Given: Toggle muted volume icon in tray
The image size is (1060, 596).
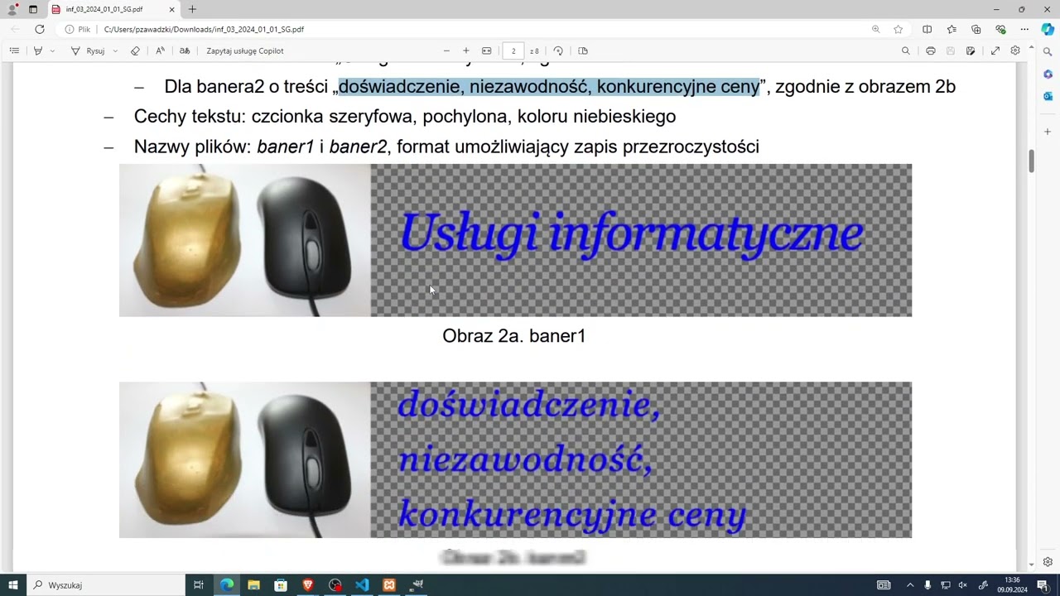Looking at the screenshot, I should coord(962,585).
